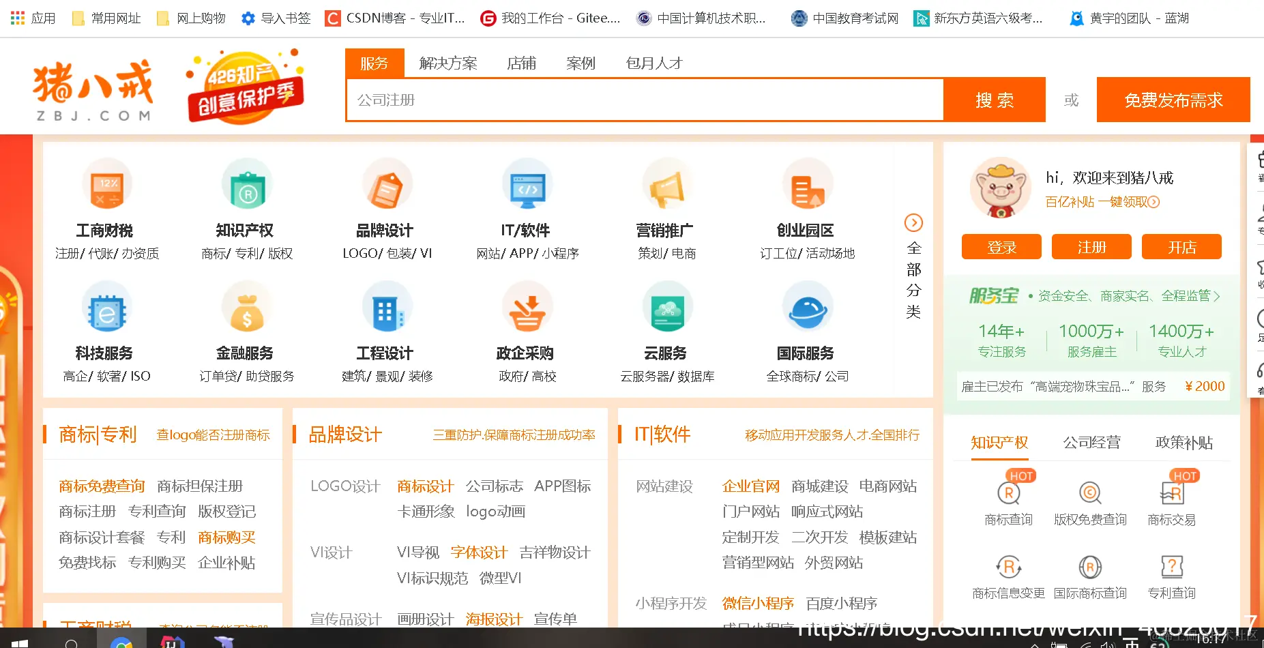
Task: Click the 工商财税 category icon
Action: pos(107,184)
